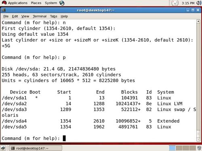Click the '10096852+' blocks value
Viewport: 202px width, 151px height.
[128, 121]
